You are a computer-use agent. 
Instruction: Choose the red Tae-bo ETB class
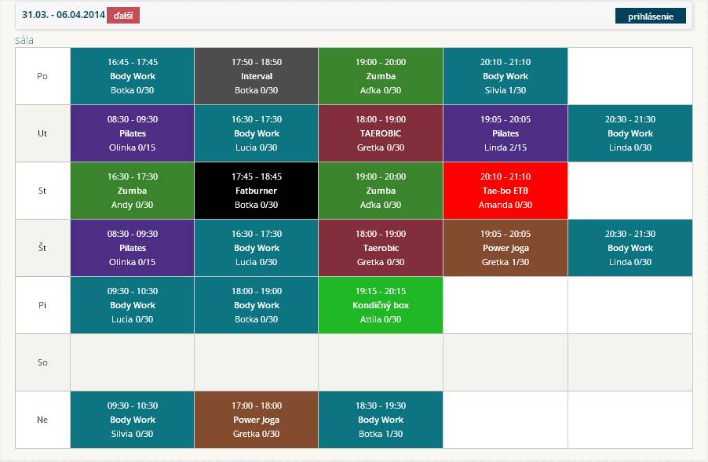pos(505,191)
